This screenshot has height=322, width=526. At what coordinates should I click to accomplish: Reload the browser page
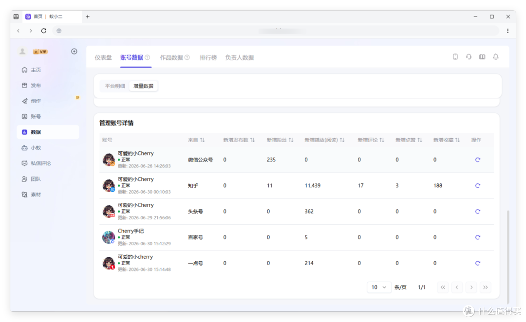click(x=44, y=31)
